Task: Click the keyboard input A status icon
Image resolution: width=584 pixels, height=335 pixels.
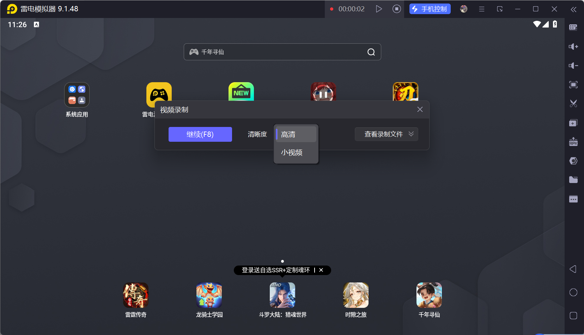Action: (x=36, y=24)
